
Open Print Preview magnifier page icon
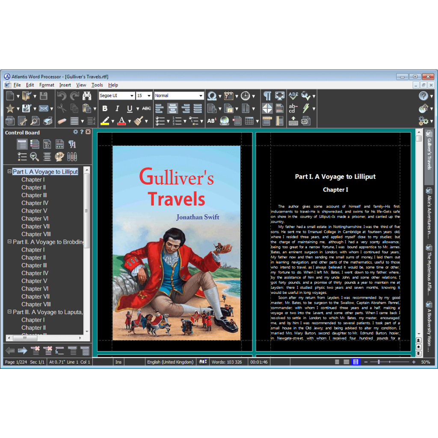coord(35,121)
